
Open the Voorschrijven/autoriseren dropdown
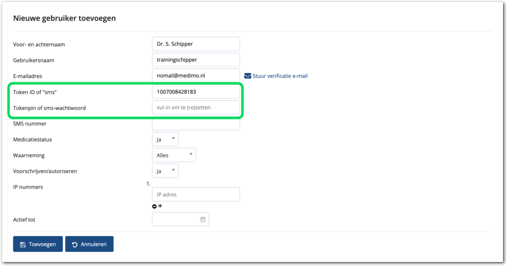click(165, 171)
